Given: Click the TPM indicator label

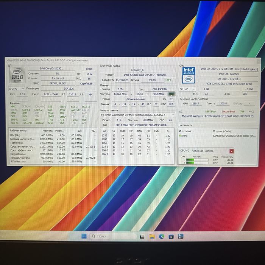Looking at the screenshot, I should (242, 112).
